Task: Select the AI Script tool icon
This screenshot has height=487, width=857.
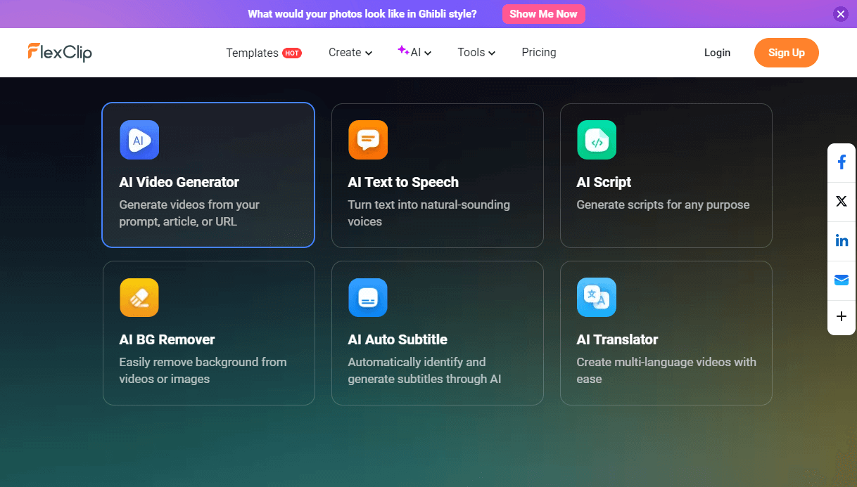Action: click(596, 140)
